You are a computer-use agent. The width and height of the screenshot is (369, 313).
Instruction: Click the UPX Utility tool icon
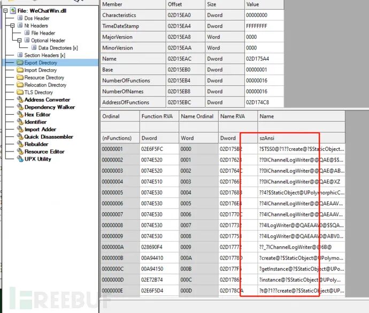(x=20, y=159)
